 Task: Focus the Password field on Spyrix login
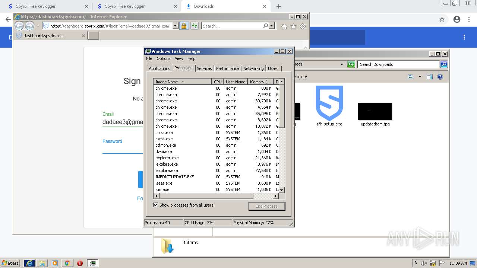[123, 149]
